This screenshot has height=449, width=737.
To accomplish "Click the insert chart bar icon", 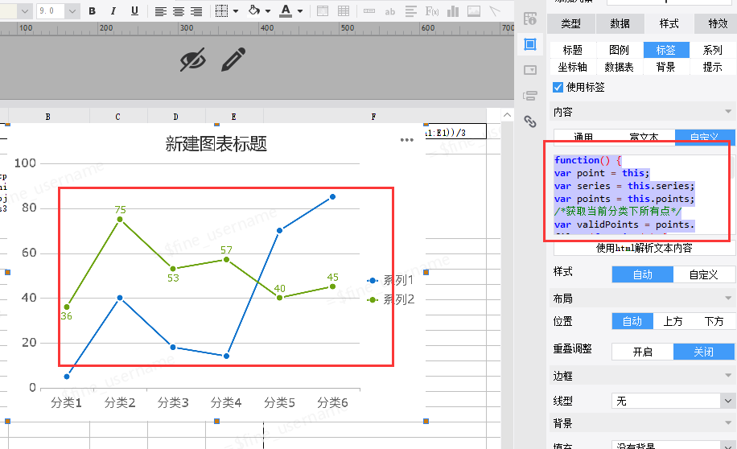I will coord(453,10).
